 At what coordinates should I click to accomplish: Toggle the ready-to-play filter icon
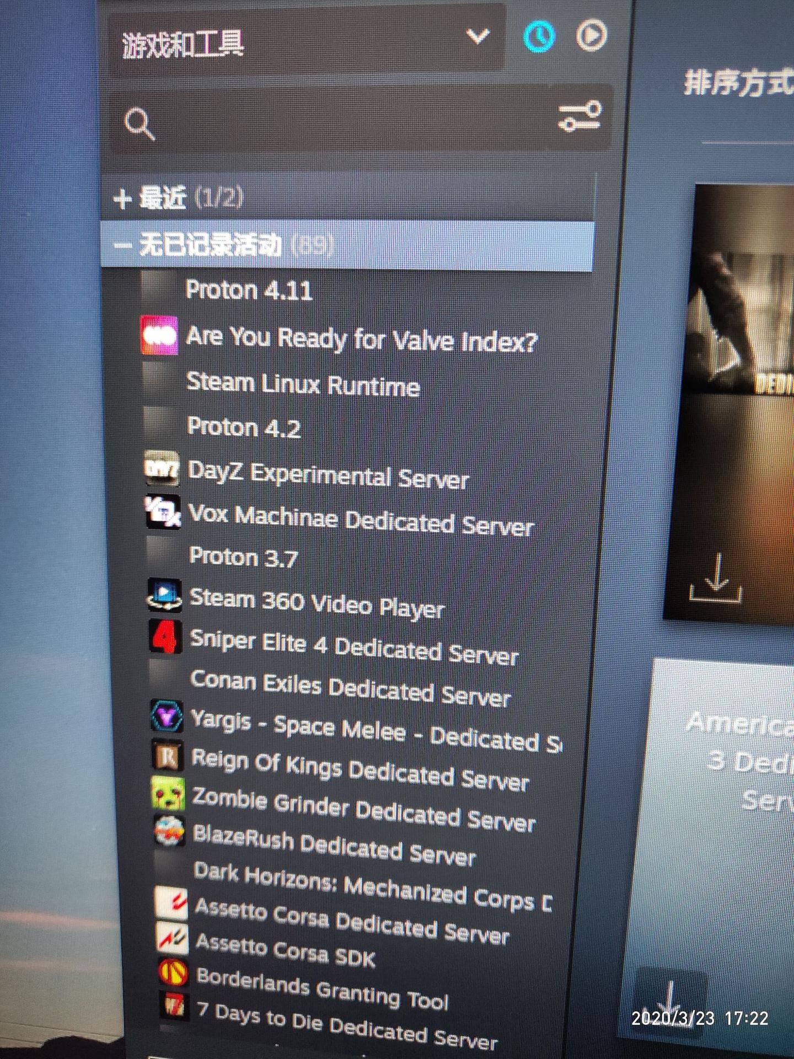click(x=592, y=36)
